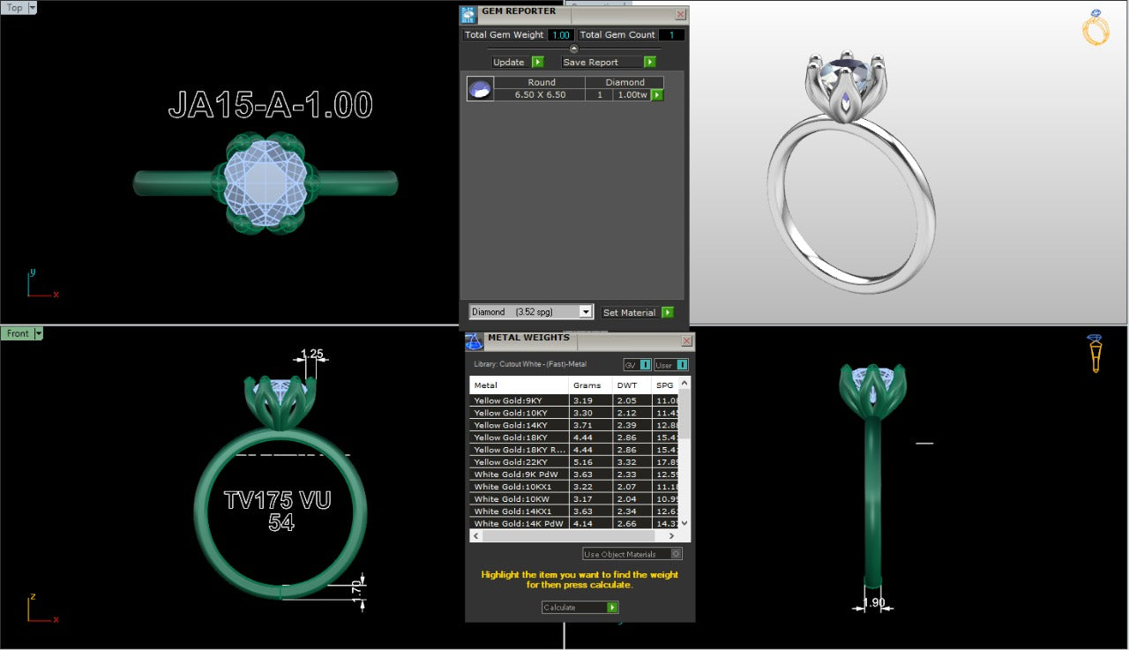The width and height of the screenshot is (1129, 650).
Task: Toggle the GV library switch
Action: click(x=638, y=365)
